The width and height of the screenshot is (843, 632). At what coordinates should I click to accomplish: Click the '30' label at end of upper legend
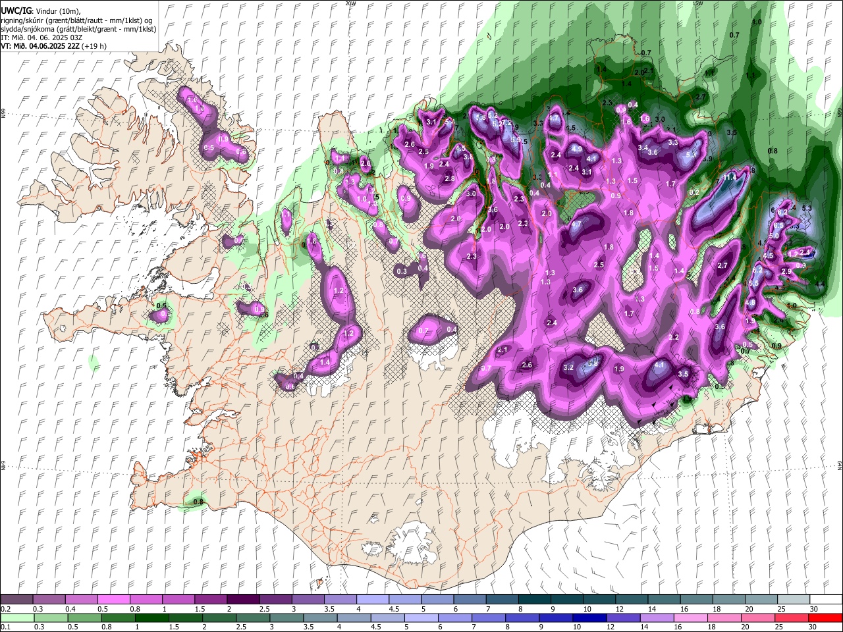[814, 609]
